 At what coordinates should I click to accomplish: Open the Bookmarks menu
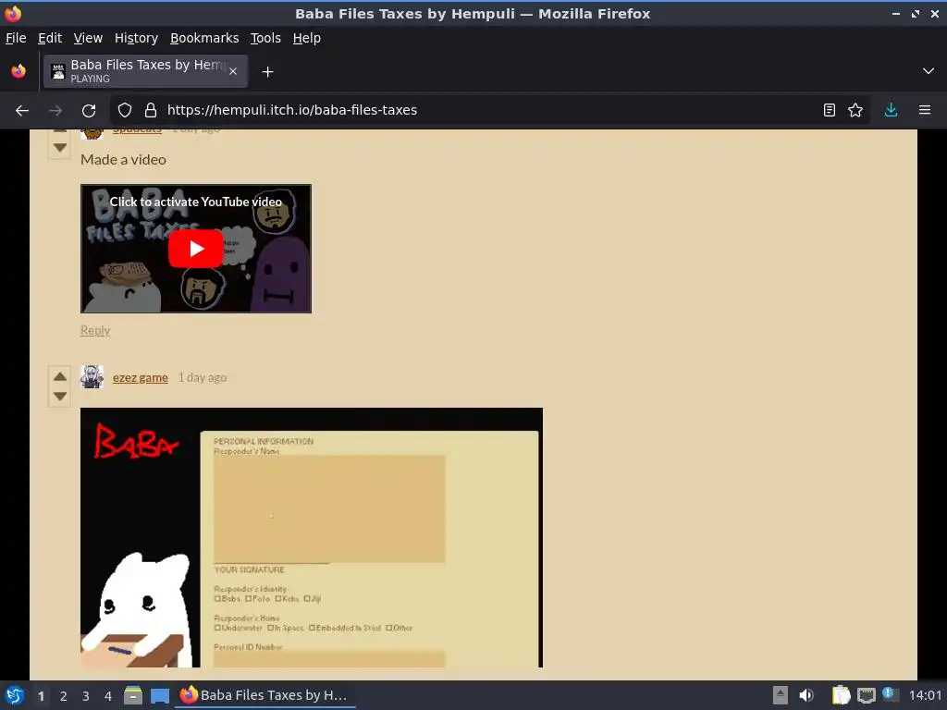(204, 38)
